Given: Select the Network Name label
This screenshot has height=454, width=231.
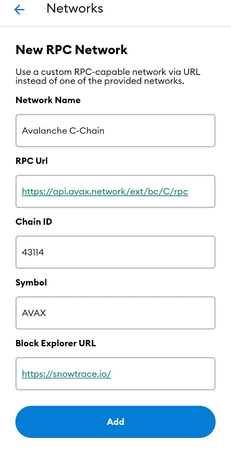Looking at the screenshot, I should point(48,100).
